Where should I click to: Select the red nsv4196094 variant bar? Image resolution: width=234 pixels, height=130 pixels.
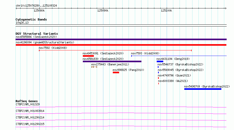(121, 45)
